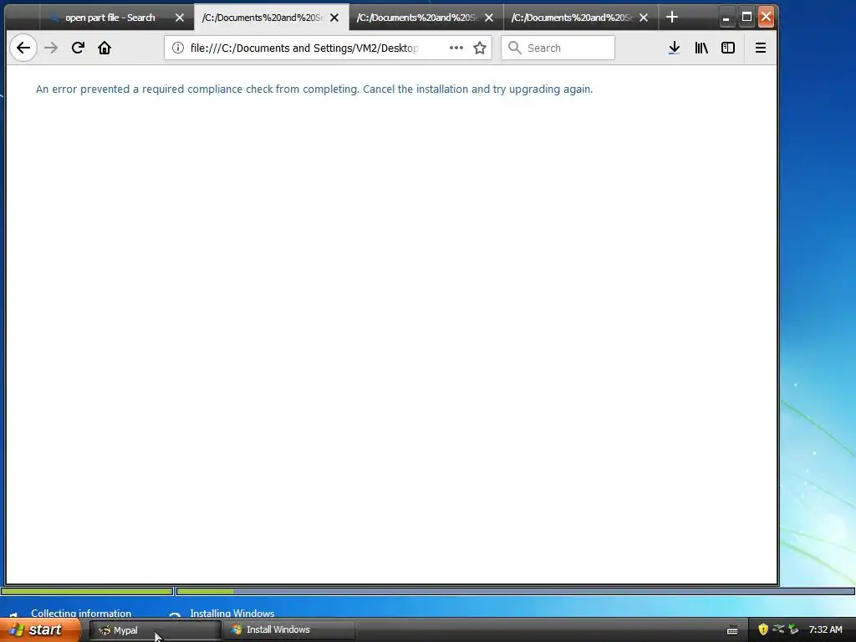
Task: Click the compliance check error message text
Action: [x=314, y=89]
